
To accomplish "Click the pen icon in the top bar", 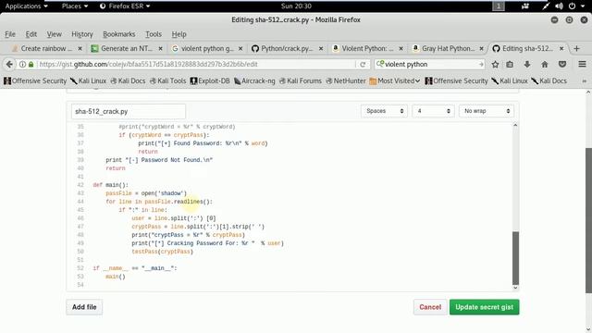I will pyautogui.click(x=546, y=6).
